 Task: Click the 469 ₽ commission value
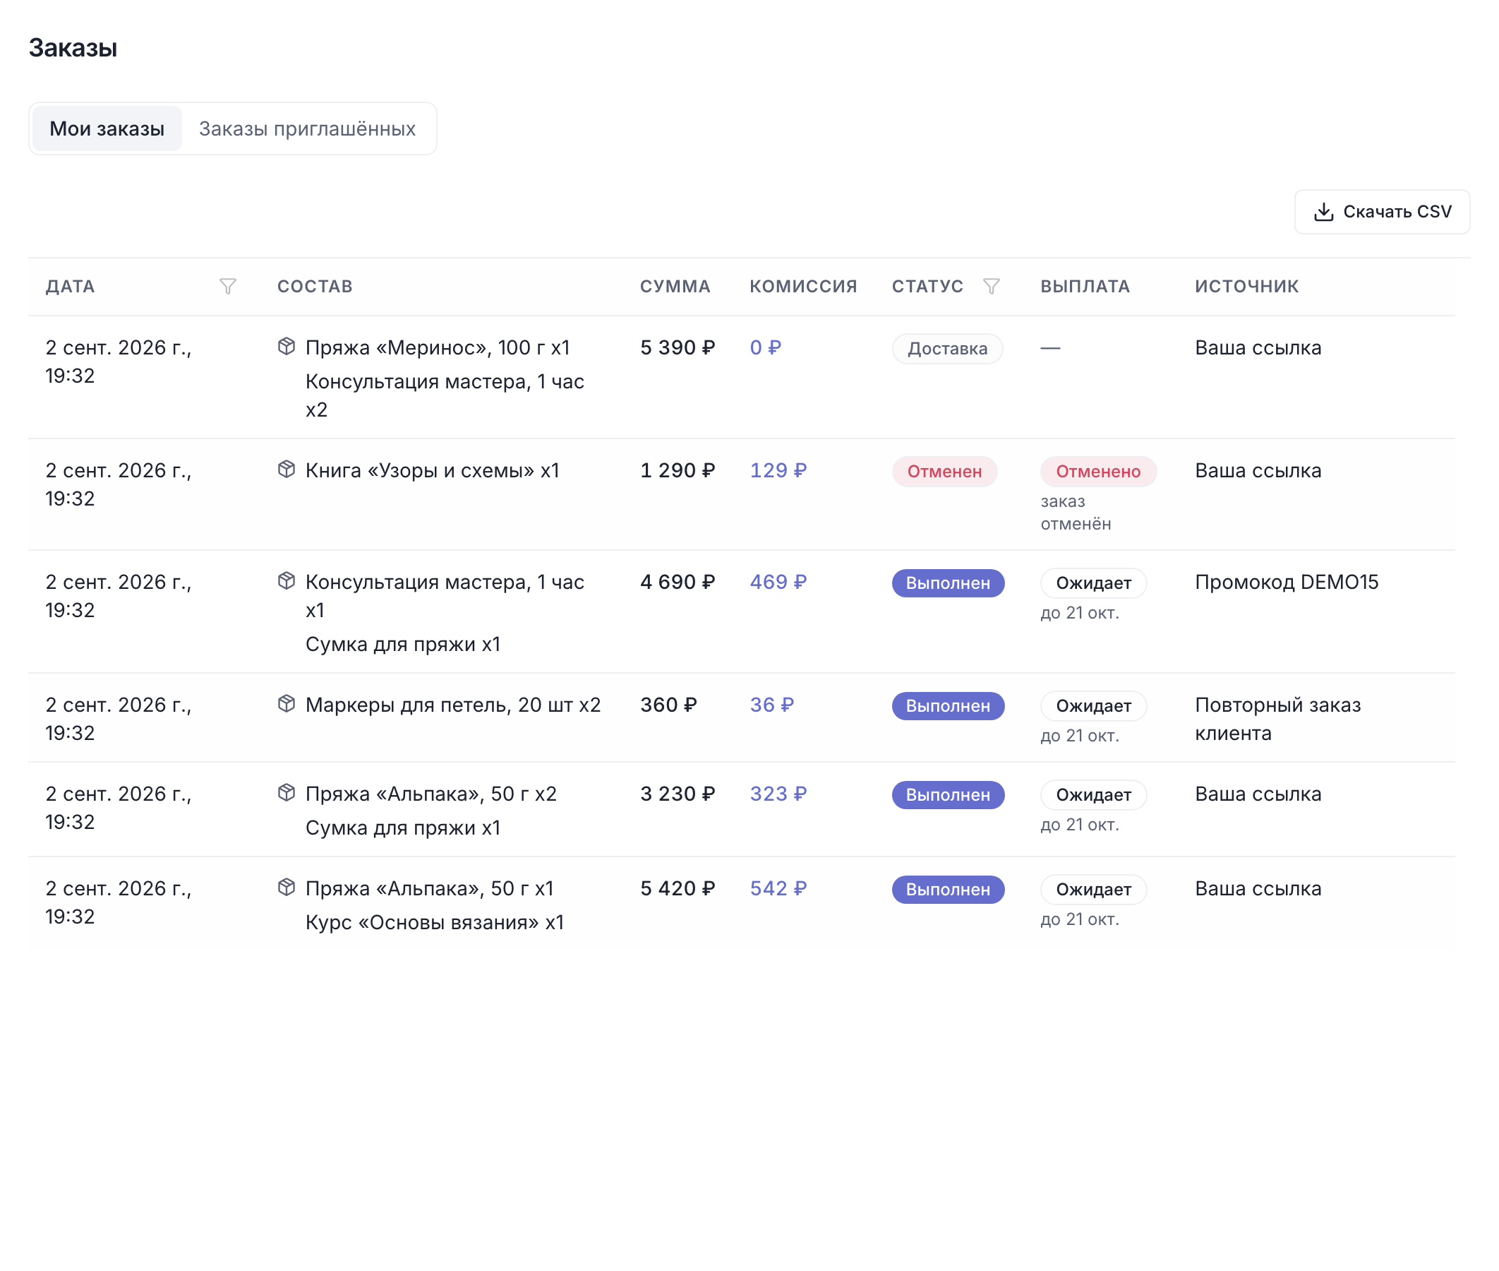778,583
